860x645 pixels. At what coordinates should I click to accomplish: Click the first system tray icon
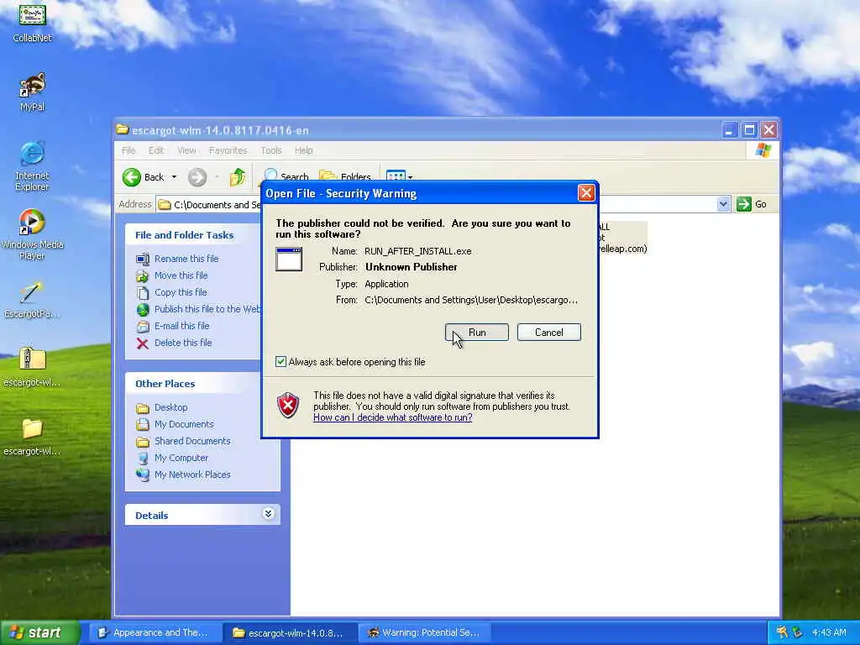[x=782, y=632]
